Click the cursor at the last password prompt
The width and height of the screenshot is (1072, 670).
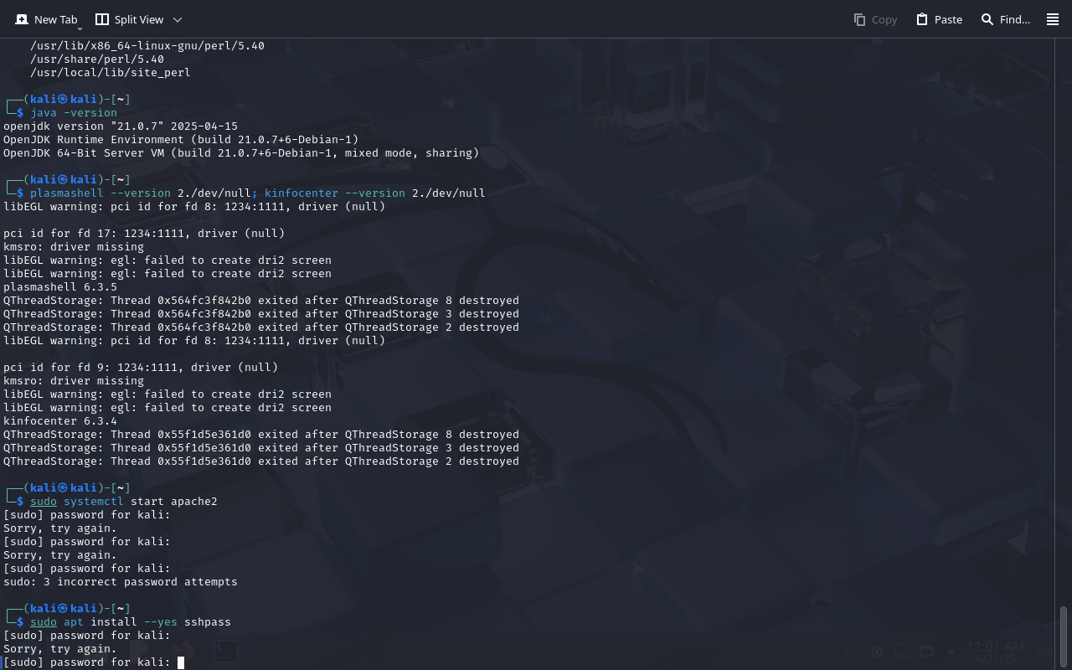click(x=181, y=662)
